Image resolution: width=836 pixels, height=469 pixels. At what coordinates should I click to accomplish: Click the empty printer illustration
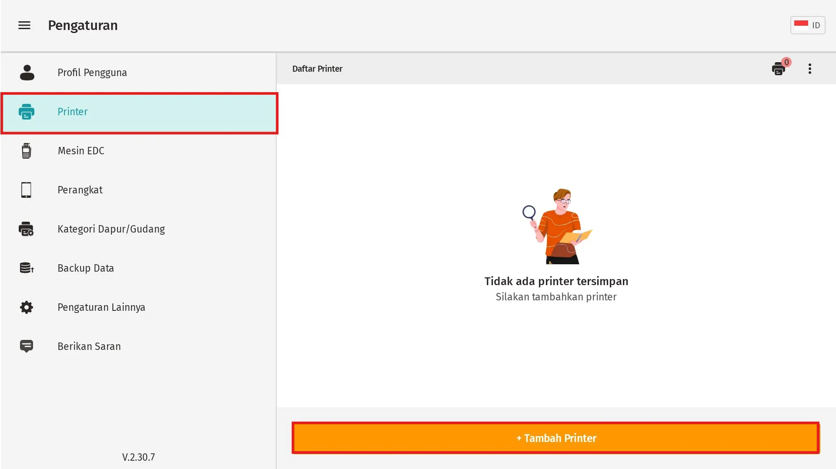(557, 226)
